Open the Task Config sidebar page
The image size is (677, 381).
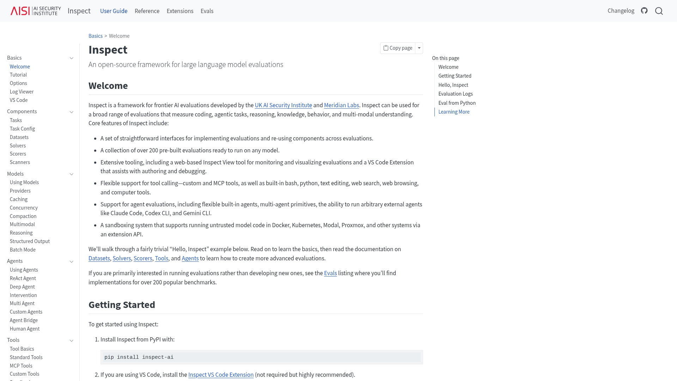click(x=22, y=129)
